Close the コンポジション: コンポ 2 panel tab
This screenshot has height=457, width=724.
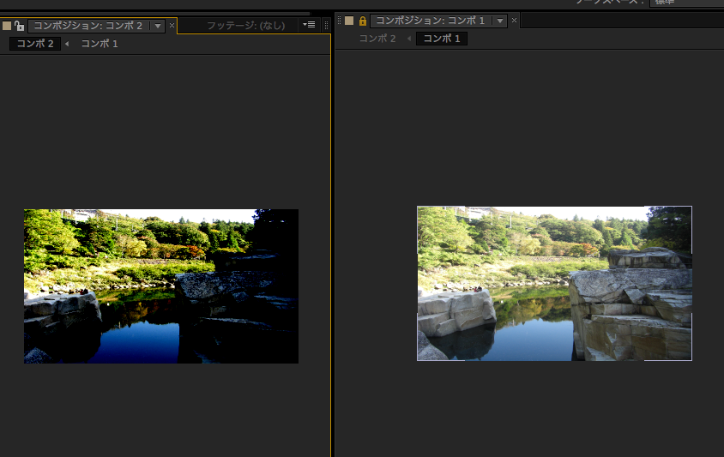(x=172, y=26)
